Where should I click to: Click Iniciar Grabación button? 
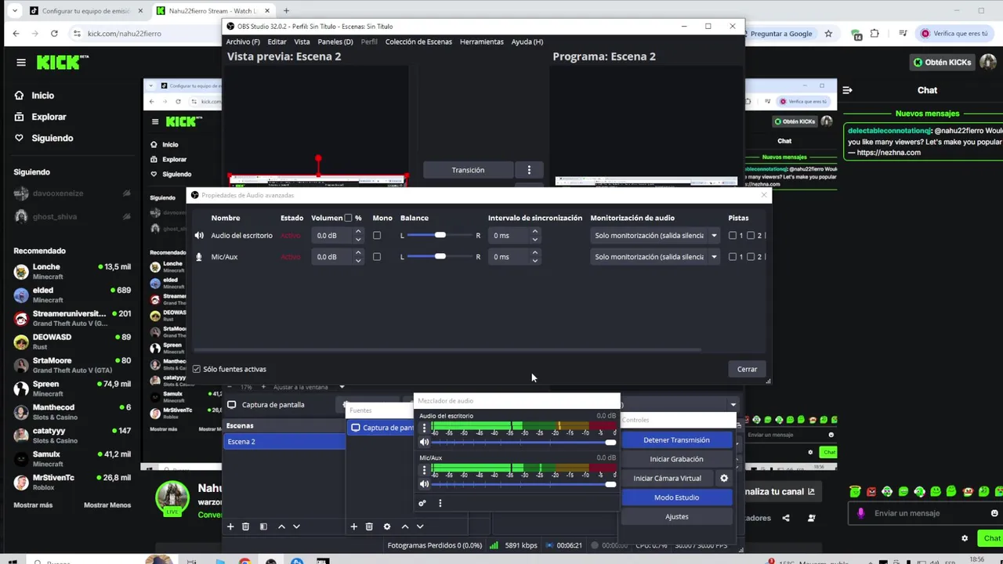coord(676,459)
